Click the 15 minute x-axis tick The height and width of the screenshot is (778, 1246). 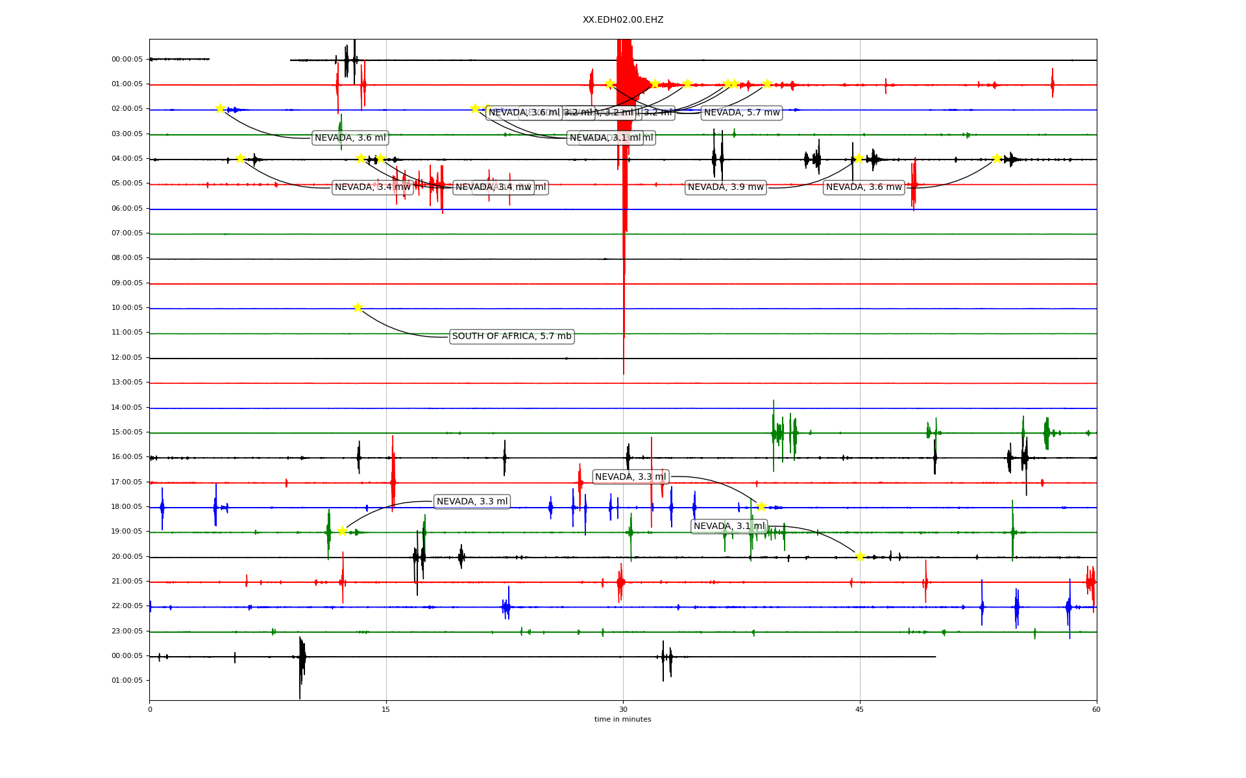(386, 709)
